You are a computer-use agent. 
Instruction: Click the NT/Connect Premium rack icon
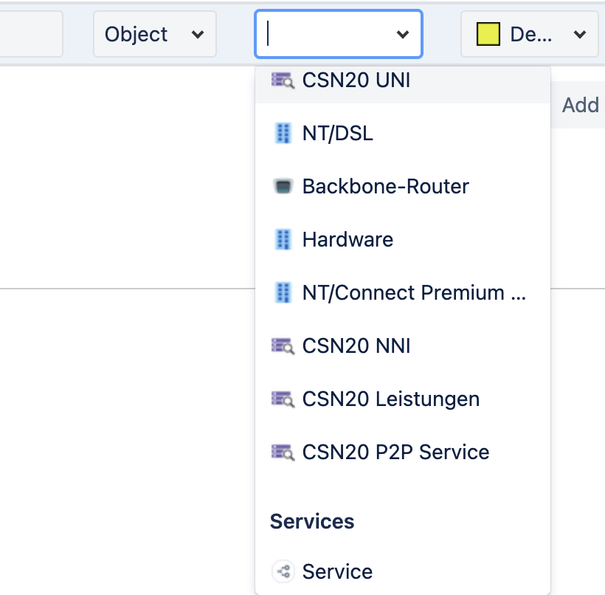pos(283,292)
